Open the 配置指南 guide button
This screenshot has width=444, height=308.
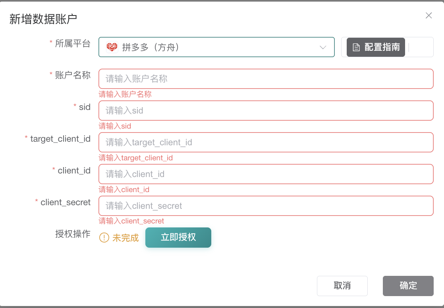tap(376, 47)
